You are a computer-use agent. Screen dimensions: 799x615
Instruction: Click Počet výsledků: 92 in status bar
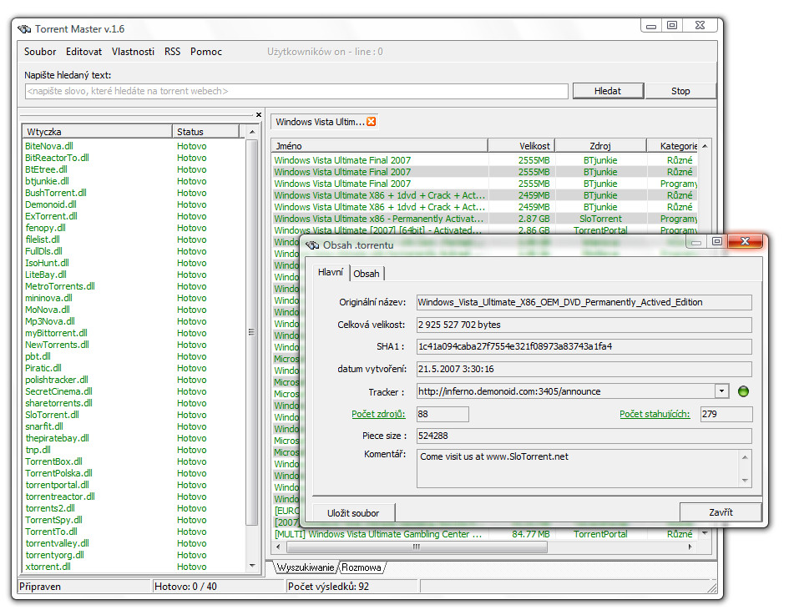pos(328,587)
